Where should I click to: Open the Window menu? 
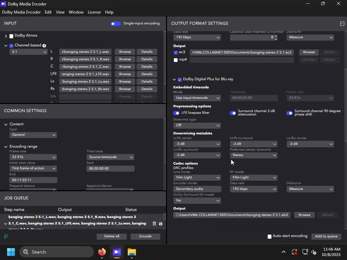(76, 12)
